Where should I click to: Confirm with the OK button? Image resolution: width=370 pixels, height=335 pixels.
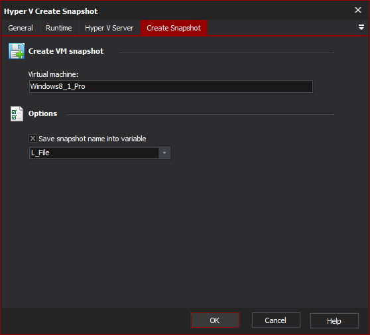[215, 320]
